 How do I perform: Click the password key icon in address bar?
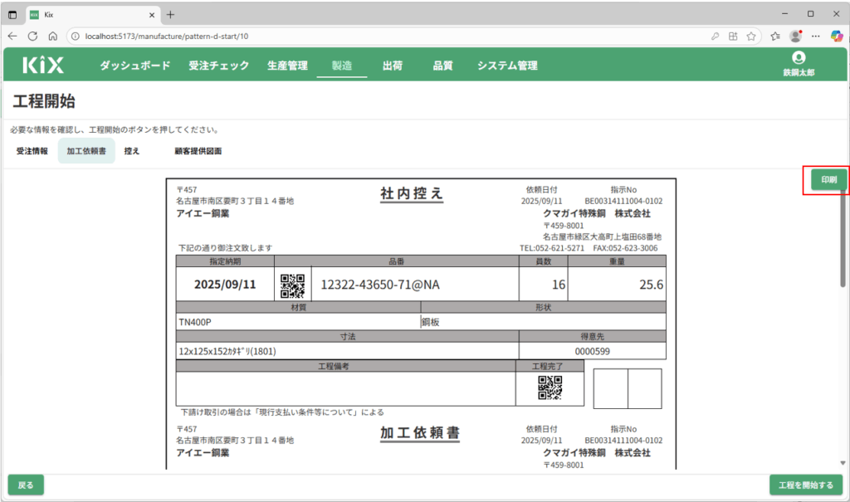tap(715, 37)
